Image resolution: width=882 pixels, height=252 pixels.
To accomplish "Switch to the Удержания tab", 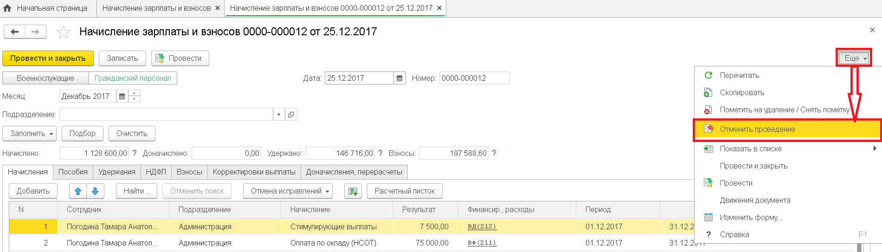I will 117,172.
